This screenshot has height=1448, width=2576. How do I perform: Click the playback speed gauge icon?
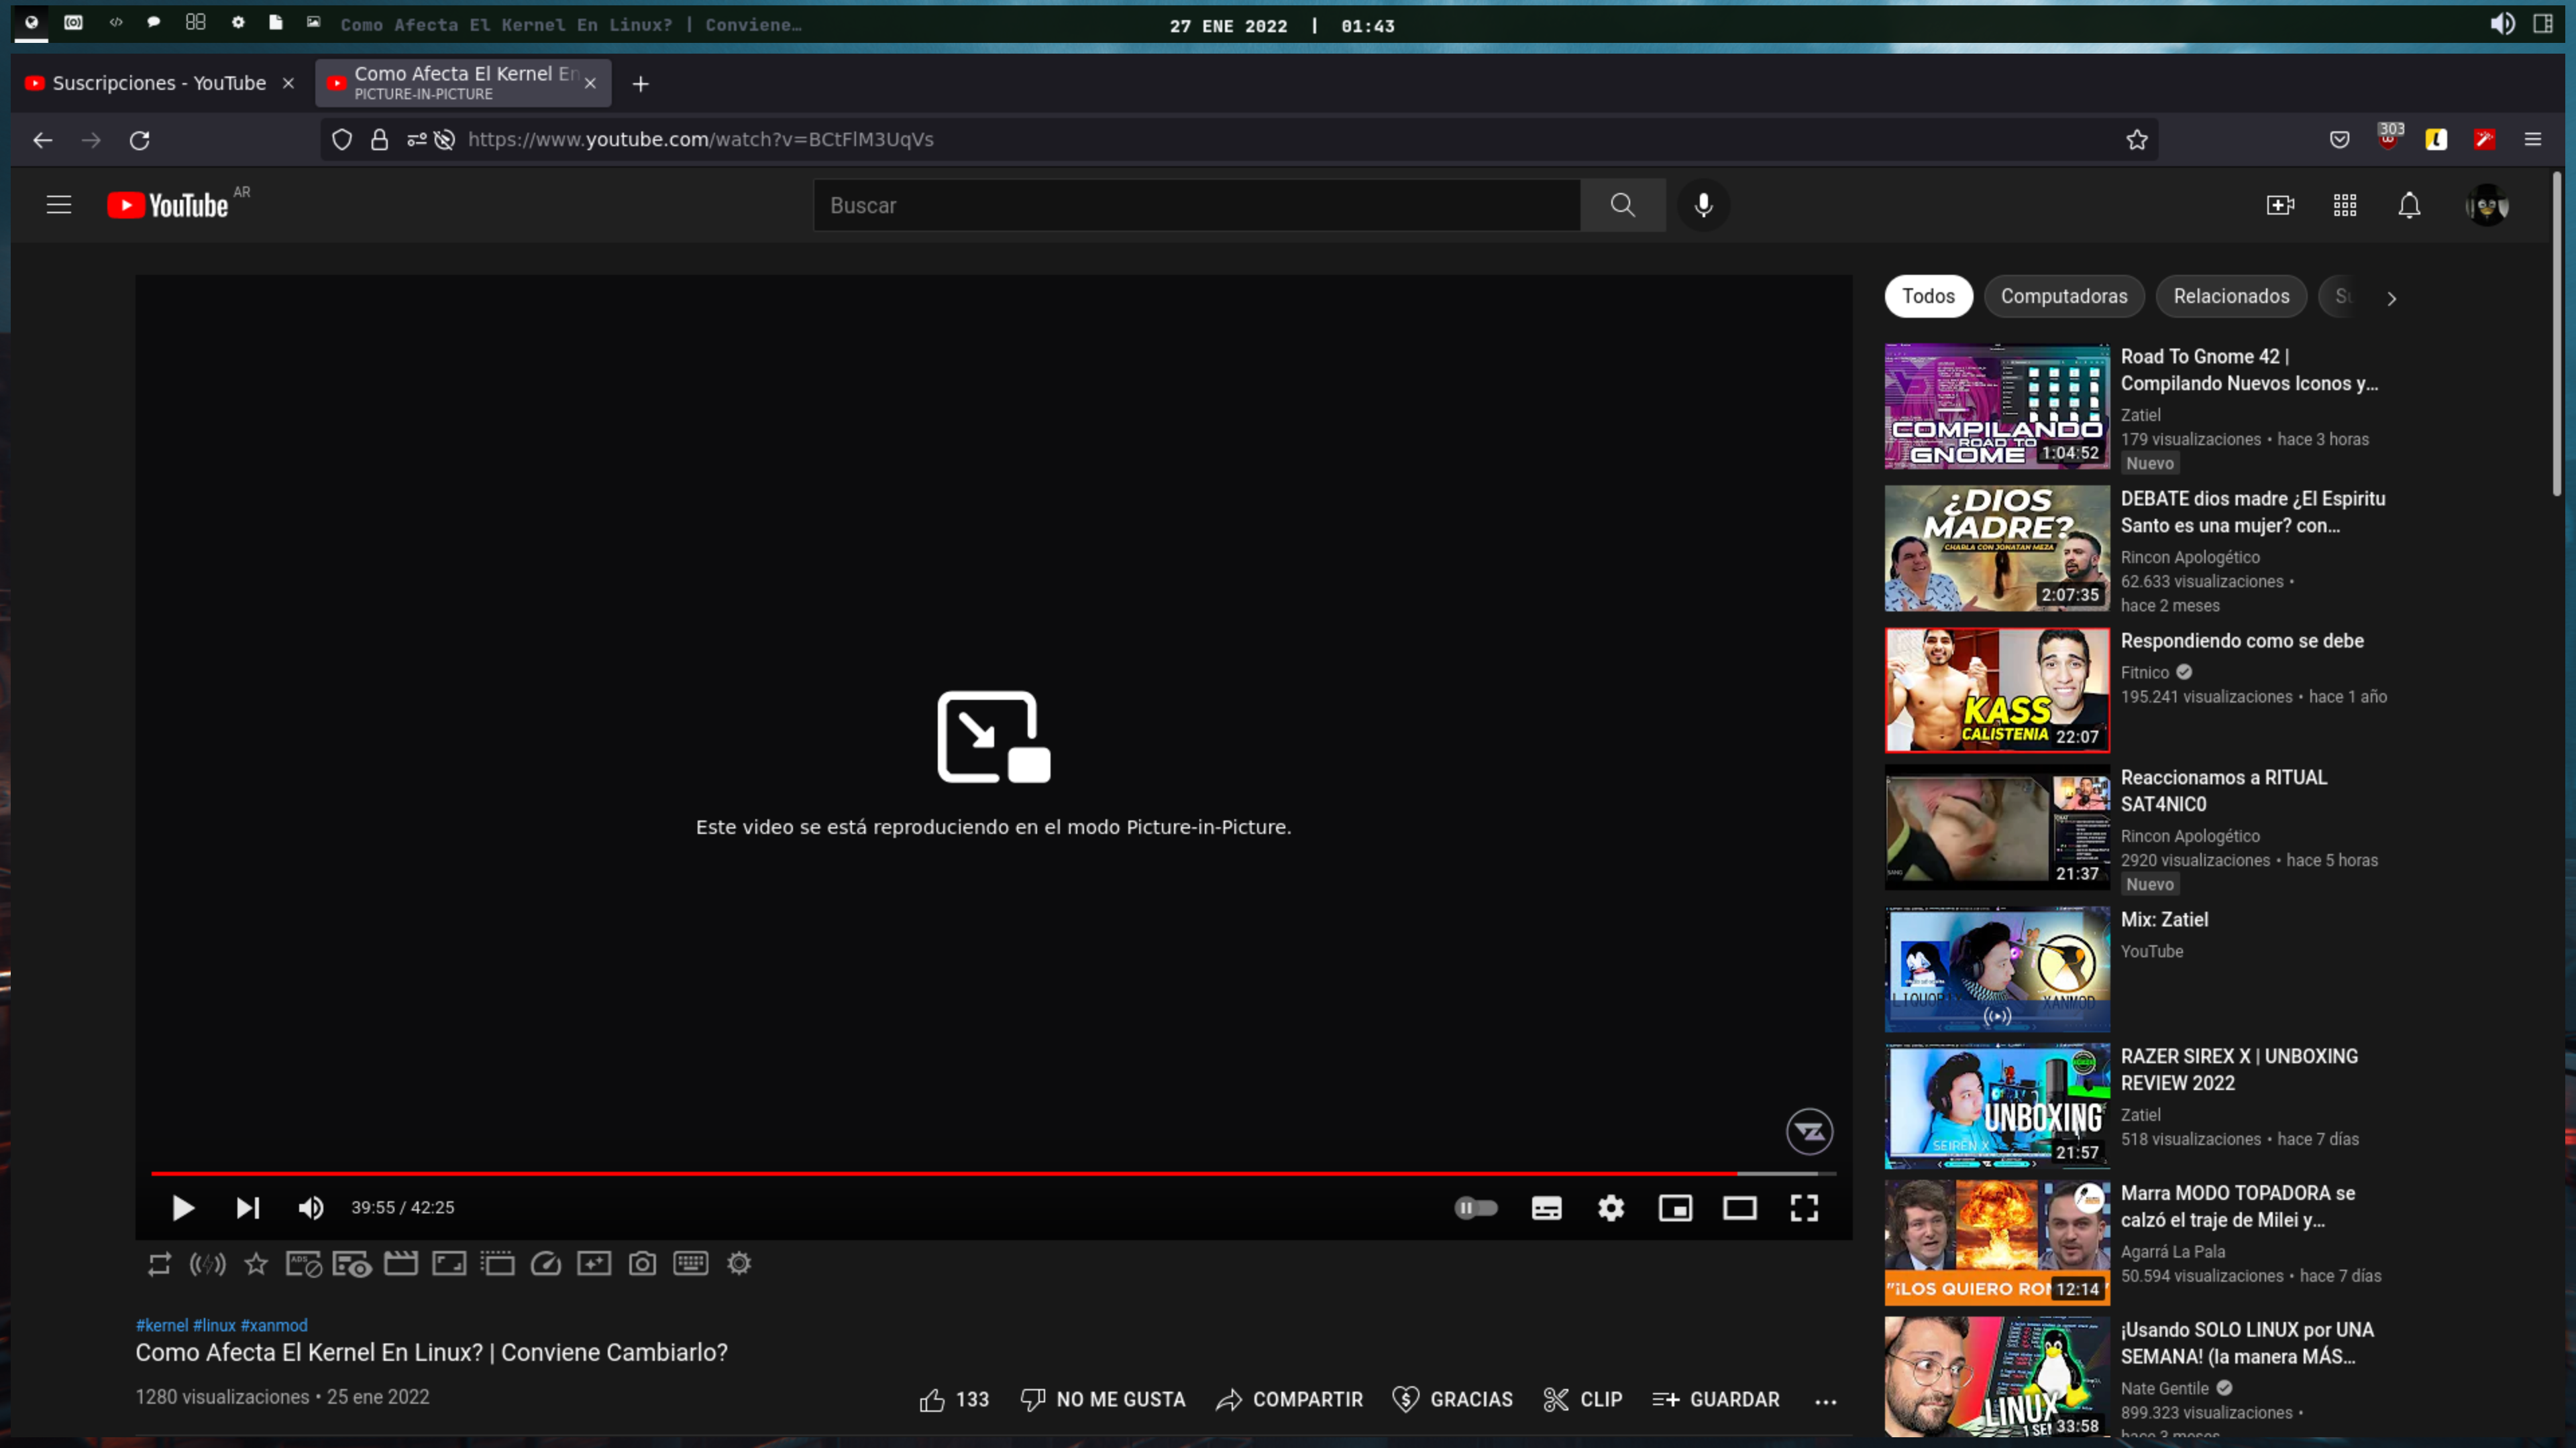coord(546,1264)
